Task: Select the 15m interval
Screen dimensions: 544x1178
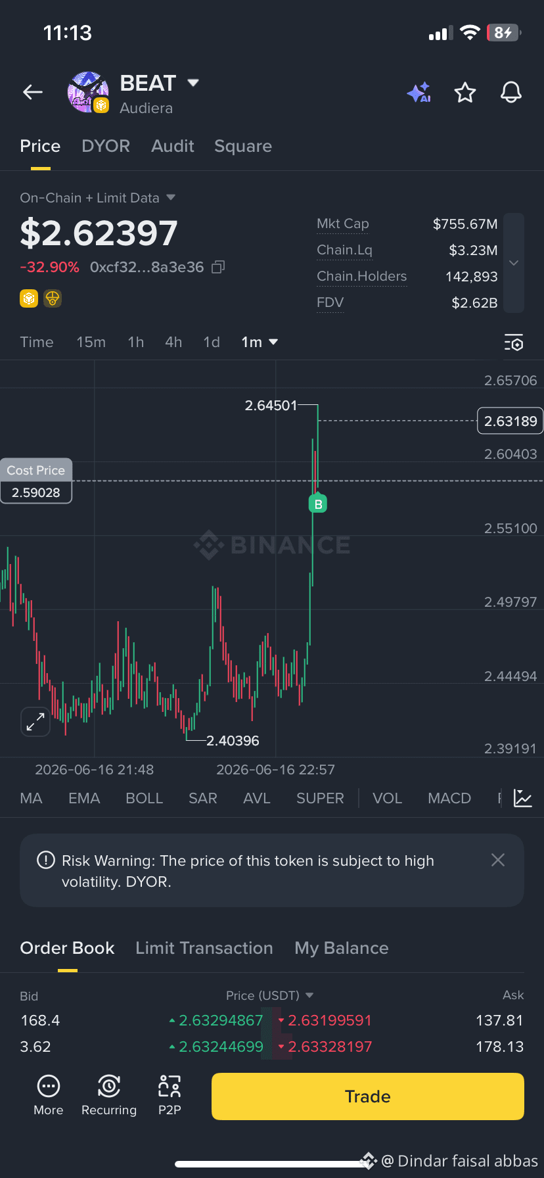Action: click(91, 342)
